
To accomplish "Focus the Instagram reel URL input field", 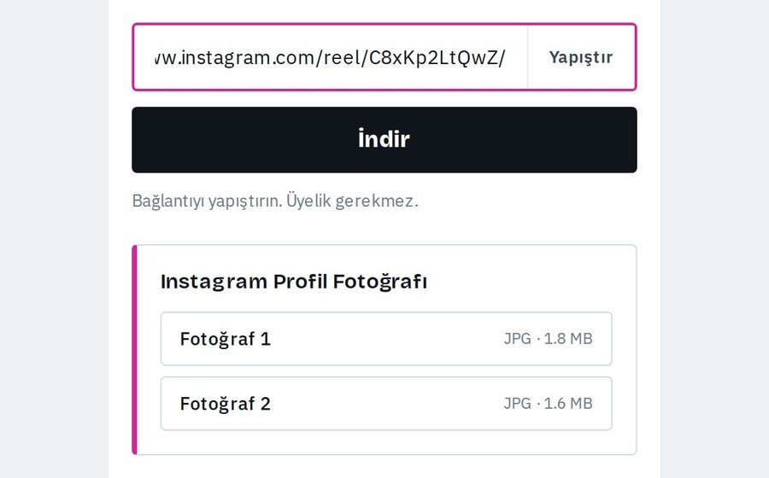I will 330,57.
